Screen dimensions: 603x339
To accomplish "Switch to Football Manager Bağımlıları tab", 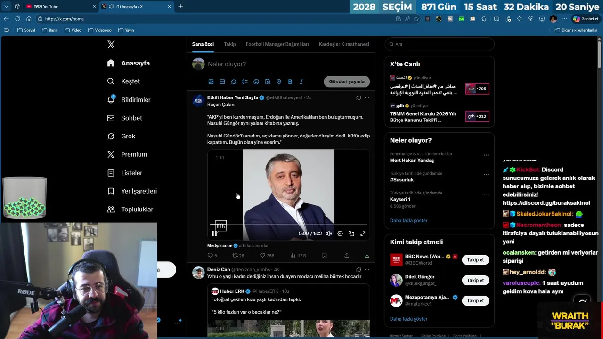I will pos(277,44).
